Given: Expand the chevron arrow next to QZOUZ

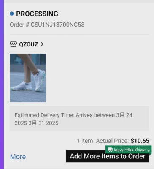Looking at the screenshot, I should 42,44.
